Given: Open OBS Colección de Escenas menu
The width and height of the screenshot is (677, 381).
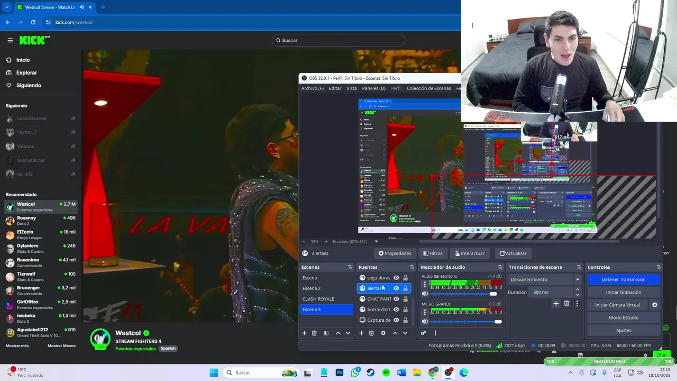Looking at the screenshot, I should pyautogui.click(x=429, y=88).
